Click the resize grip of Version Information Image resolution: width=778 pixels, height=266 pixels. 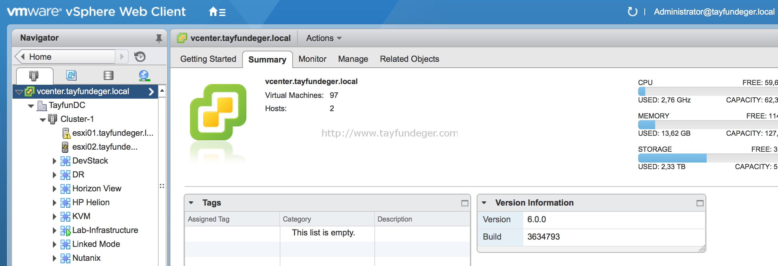click(x=702, y=248)
